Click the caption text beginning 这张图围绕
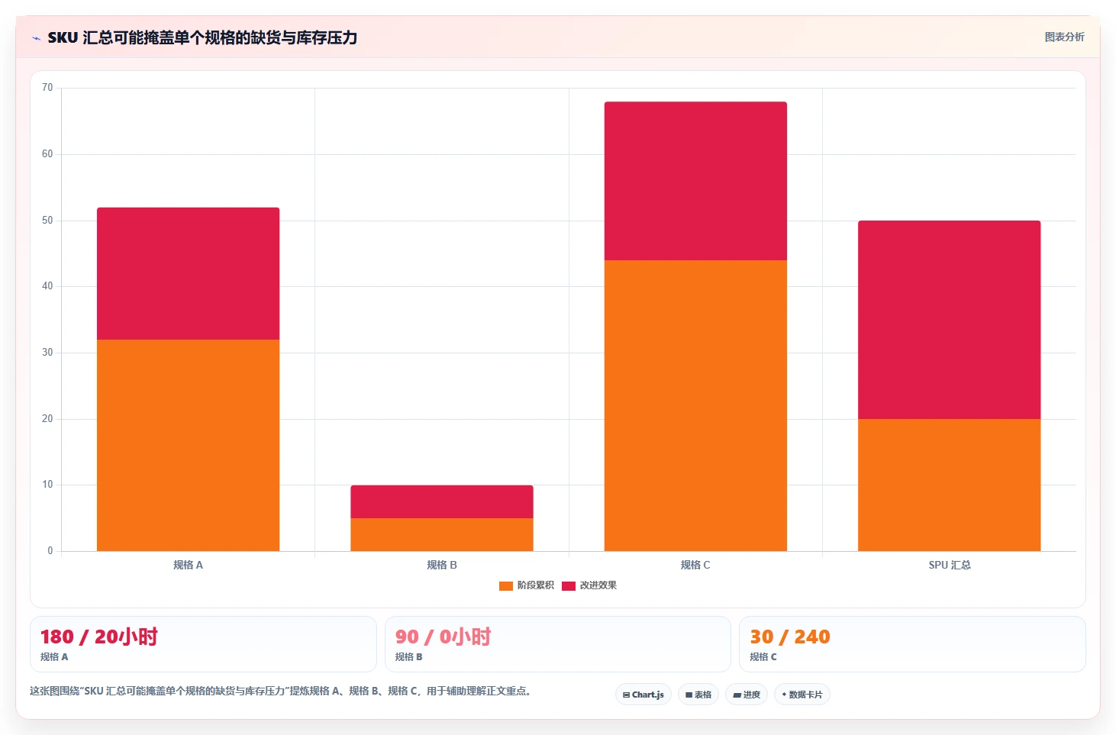This screenshot has width=1116, height=735. pyautogui.click(x=280, y=691)
